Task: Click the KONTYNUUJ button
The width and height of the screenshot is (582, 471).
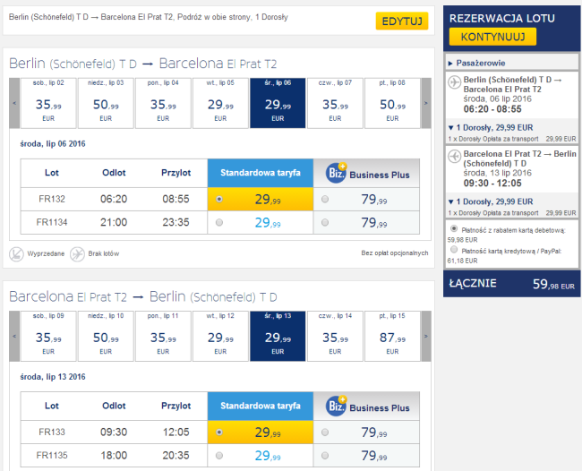Action: (492, 37)
